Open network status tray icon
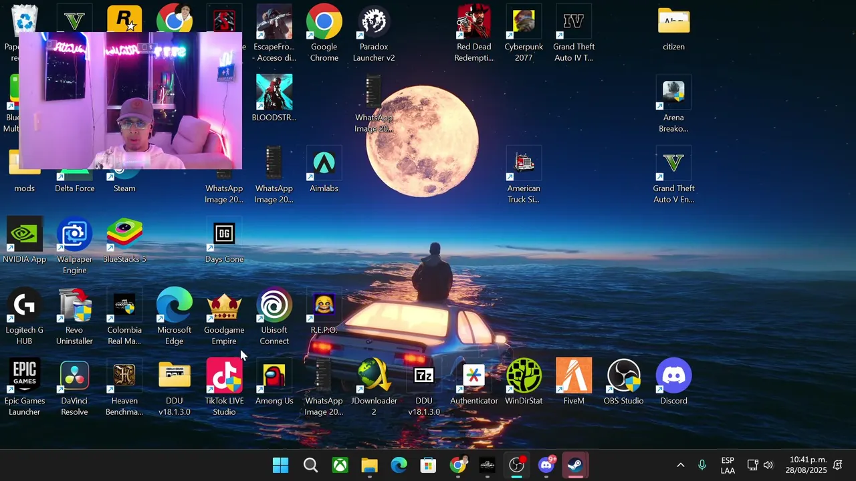The image size is (856, 481). tap(752, 465)
